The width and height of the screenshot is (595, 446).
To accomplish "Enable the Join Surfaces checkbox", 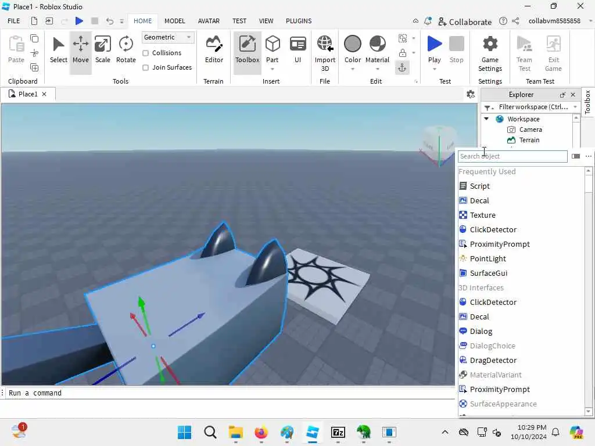I will pyautogui.click(x=145, y=67).
